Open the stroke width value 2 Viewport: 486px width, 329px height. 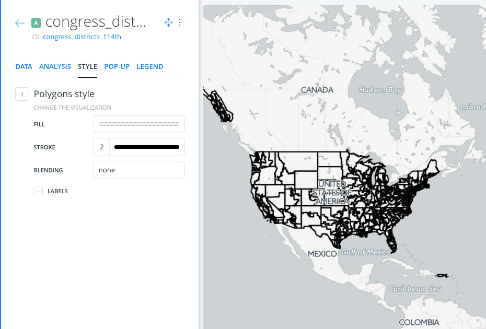[102, 147]
